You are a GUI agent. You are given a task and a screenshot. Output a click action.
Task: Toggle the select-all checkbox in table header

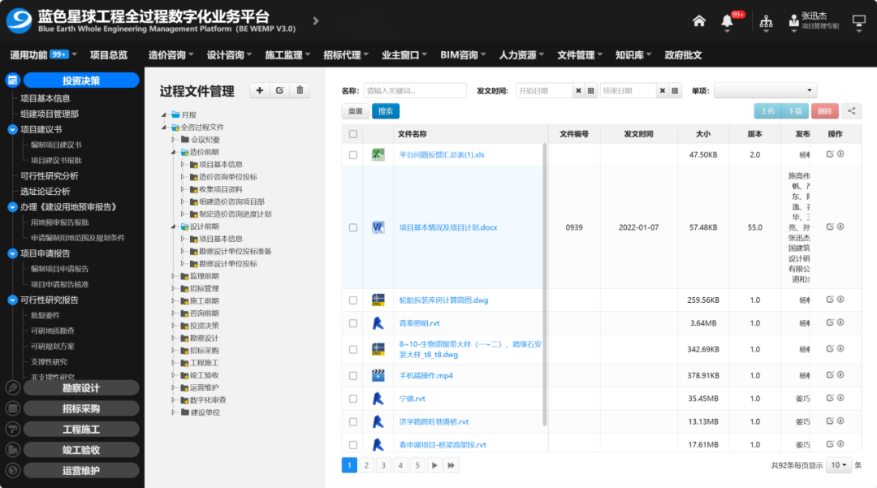[x=352, y=134]
